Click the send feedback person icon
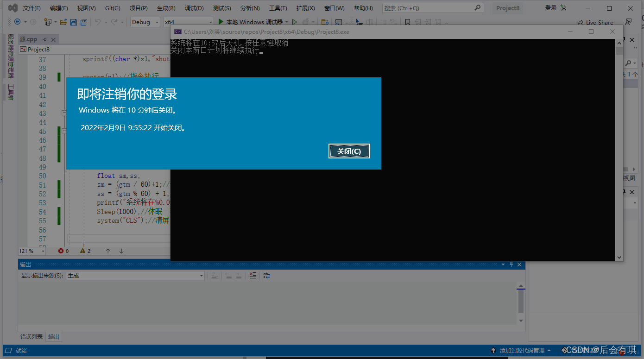 click(628, 22)
